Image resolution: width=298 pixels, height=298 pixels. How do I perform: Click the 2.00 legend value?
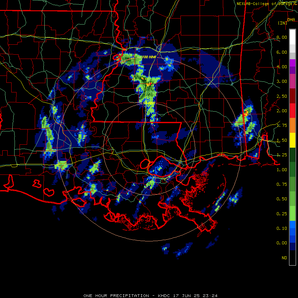click(x=282, y=111)
